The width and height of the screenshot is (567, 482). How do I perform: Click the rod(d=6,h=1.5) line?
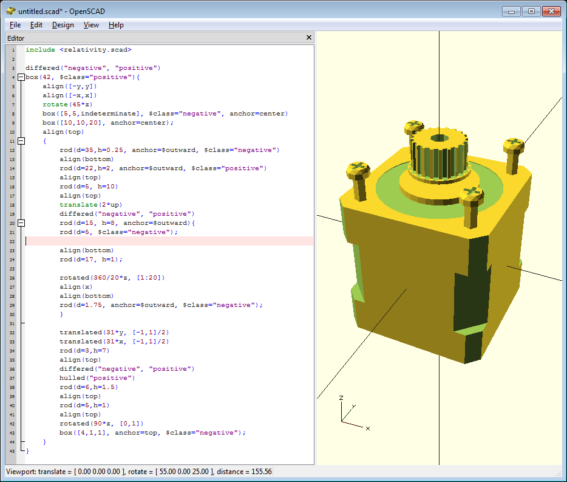point(89,387)
